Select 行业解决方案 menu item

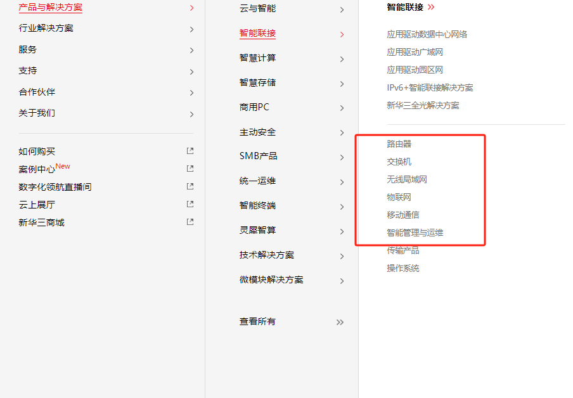pyautogui.click(x=46, y=28)
